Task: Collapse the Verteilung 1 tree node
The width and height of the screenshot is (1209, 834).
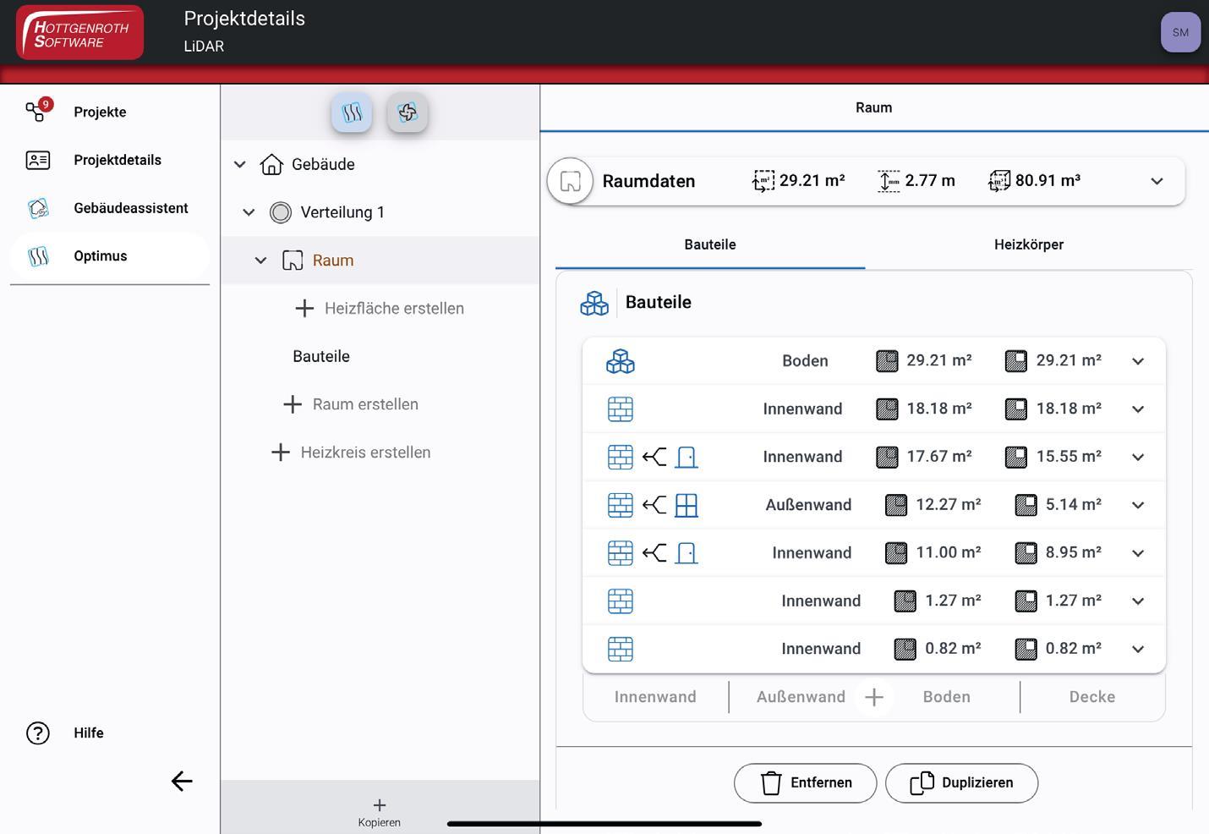Action: (x=249, y=212)
